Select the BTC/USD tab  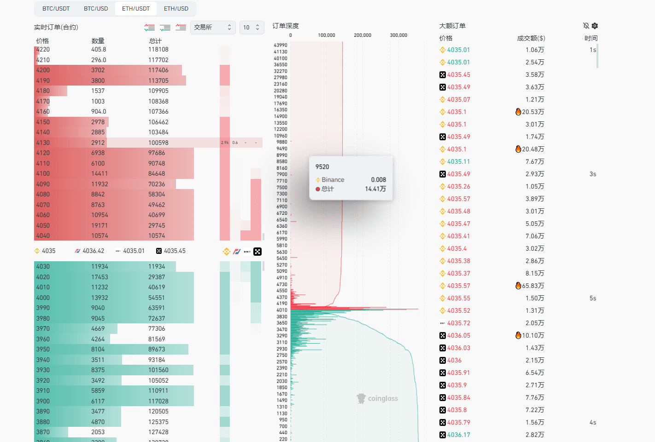(x=96, y=9)
